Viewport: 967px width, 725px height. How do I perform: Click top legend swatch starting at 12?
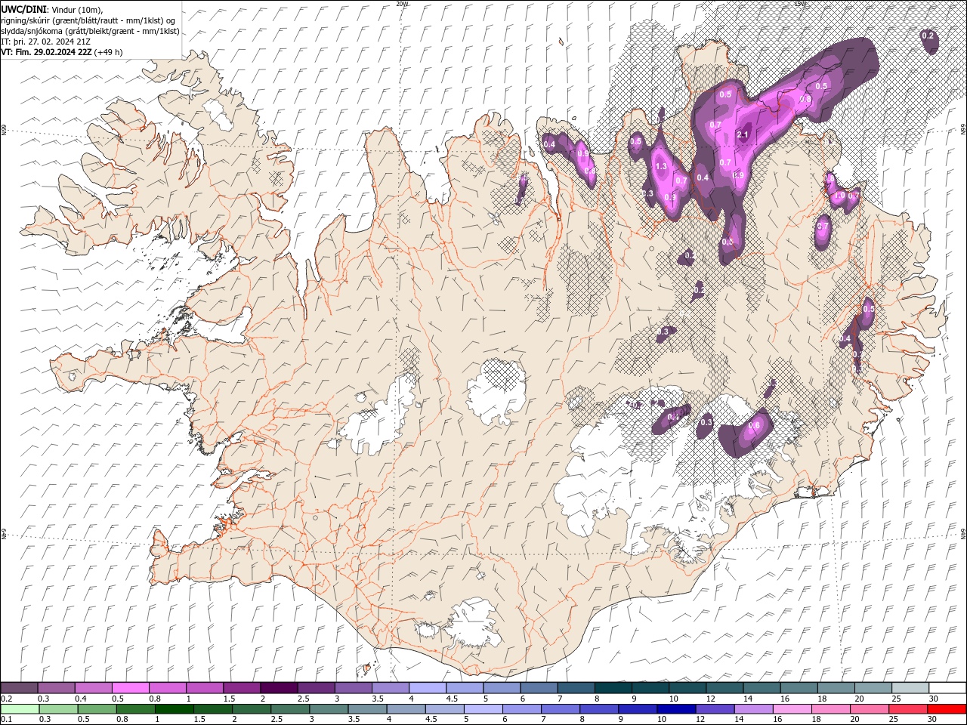[724, 688]
